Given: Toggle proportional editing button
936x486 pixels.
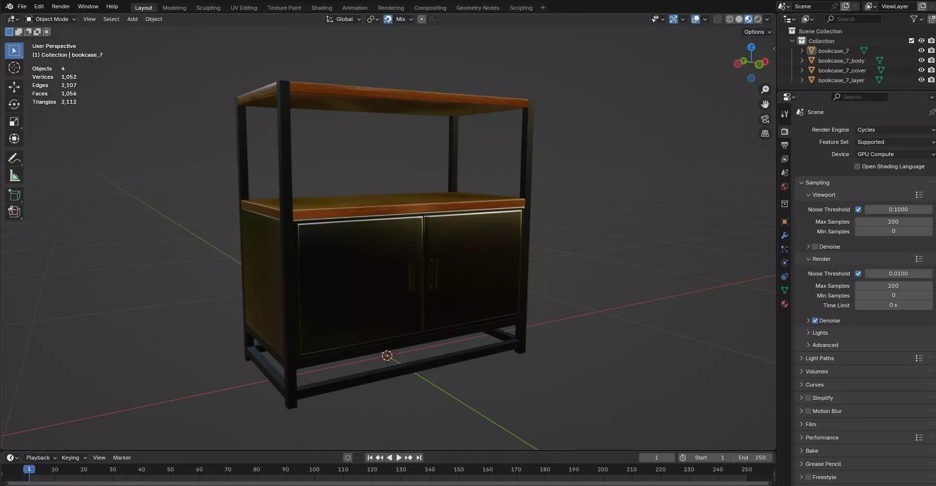Looking at the screenshot, I should (x=422, y=19).
